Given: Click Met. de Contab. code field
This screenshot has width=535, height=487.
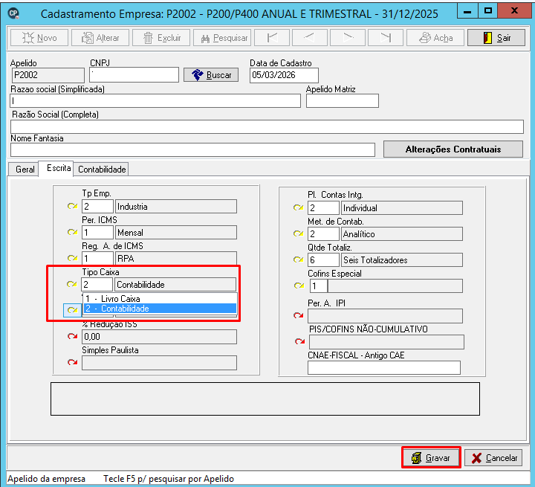Looking at the screenshot, I should click(x=323, y=234).
